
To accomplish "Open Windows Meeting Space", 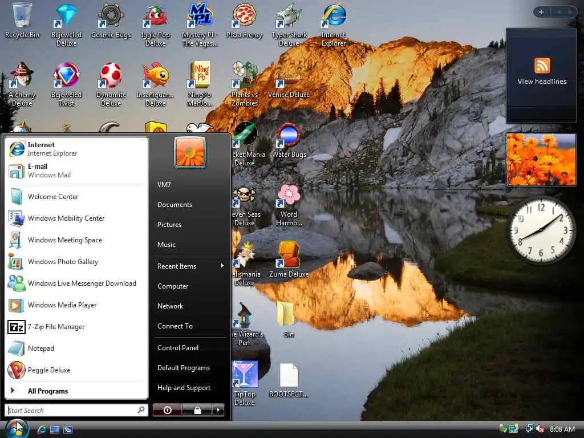I will coord(76,240).
